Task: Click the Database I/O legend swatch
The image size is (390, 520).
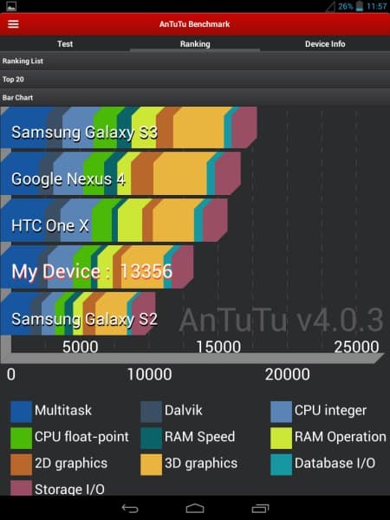Action: click(x=281, y=465)
